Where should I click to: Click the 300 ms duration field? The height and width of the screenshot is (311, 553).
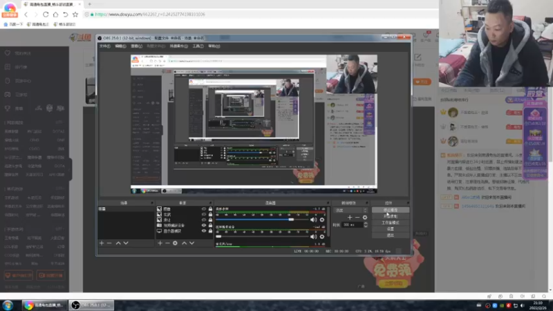tap(352, 225)
